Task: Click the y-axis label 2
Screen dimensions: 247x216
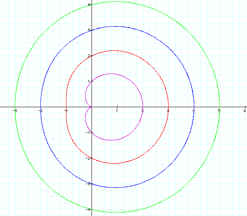Action: [89, 56]
